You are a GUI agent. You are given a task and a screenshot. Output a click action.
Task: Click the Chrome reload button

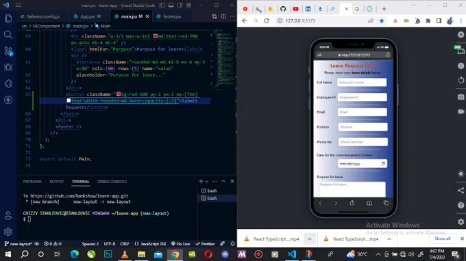tap(267, 20)
